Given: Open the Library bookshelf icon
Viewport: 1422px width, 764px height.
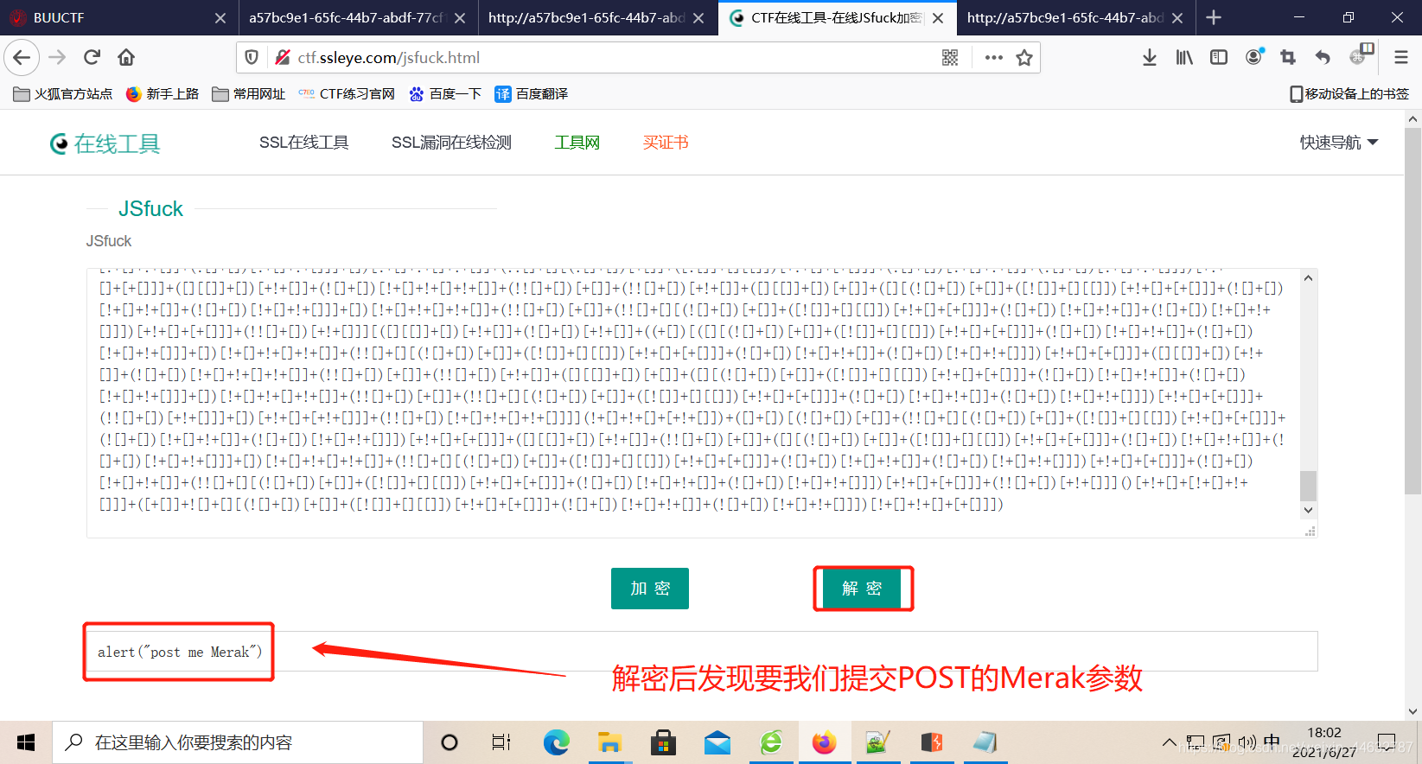Looking at the screenshot, I should (x=1184, y=58).
